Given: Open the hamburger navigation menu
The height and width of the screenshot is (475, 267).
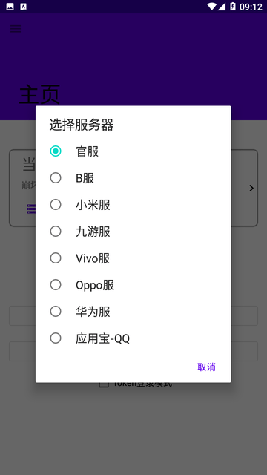Looking at the screenshot, I should [x=16, y=29].
